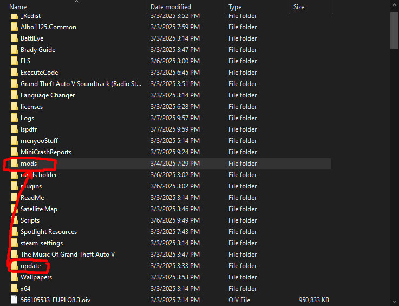Sort files by the Name column
Screen dimensions: 399x306
(18, 7)
